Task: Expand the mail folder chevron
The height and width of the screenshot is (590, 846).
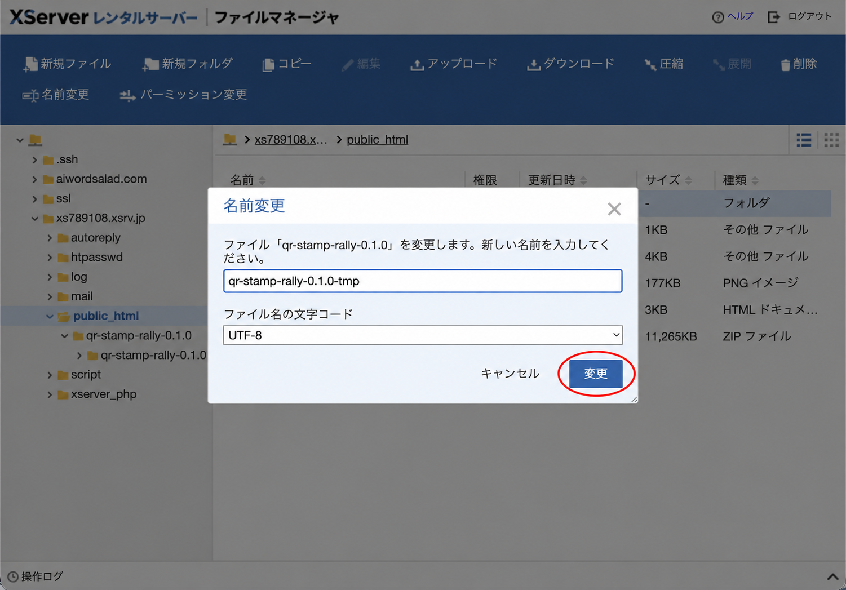Action: [x=50, y=296]
